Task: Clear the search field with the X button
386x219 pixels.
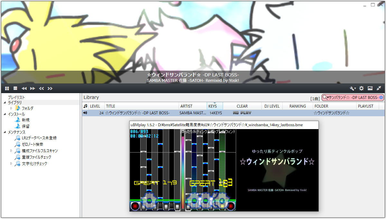Action: (381, 97)
